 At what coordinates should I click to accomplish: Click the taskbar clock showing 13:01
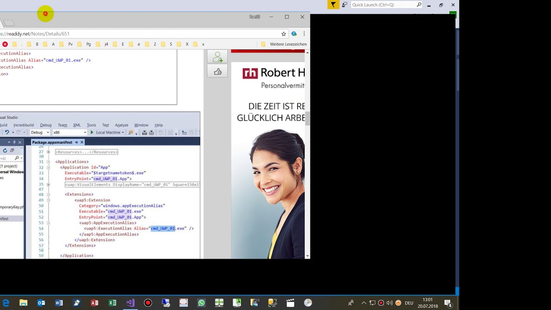(427, 303)
